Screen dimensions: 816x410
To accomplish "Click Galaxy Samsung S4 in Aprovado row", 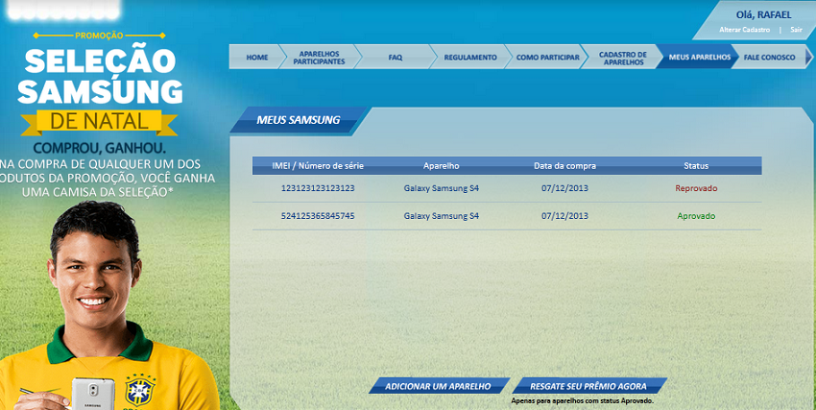I will pyautogui.click(x=442, y=216).
